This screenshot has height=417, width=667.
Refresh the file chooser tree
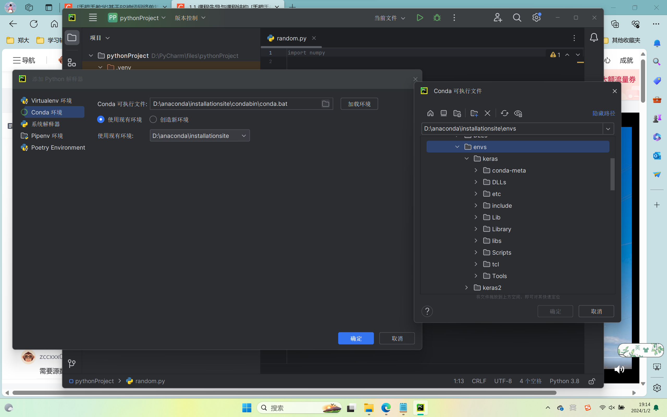pos(504,113)
